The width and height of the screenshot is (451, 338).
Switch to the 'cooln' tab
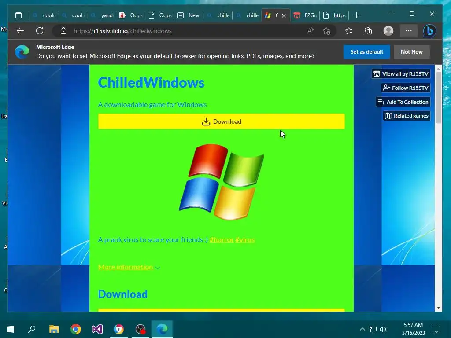coord(44,15)
